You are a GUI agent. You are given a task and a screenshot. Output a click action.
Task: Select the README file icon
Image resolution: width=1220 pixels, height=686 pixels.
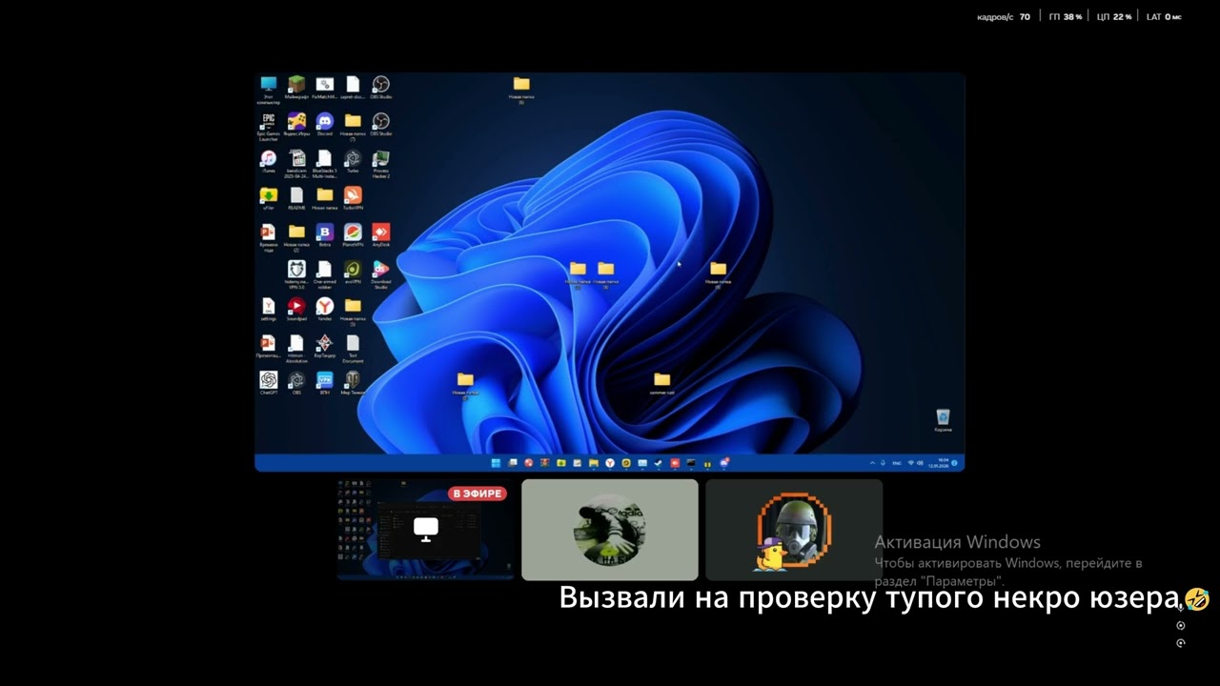(x=296, y=198)
